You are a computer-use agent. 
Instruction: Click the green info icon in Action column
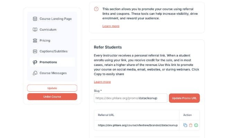(196, 125)
